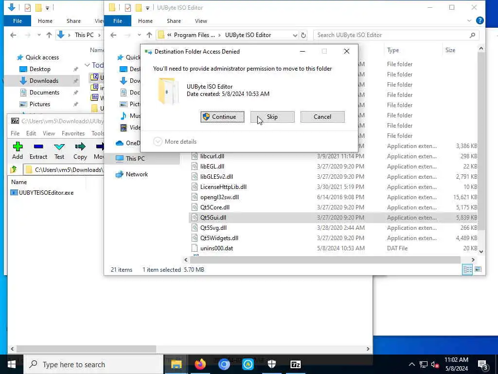
Task: Open Share tab in UUByte ISO Editor window
Action: pyautogui.click(x=174, y=20)
